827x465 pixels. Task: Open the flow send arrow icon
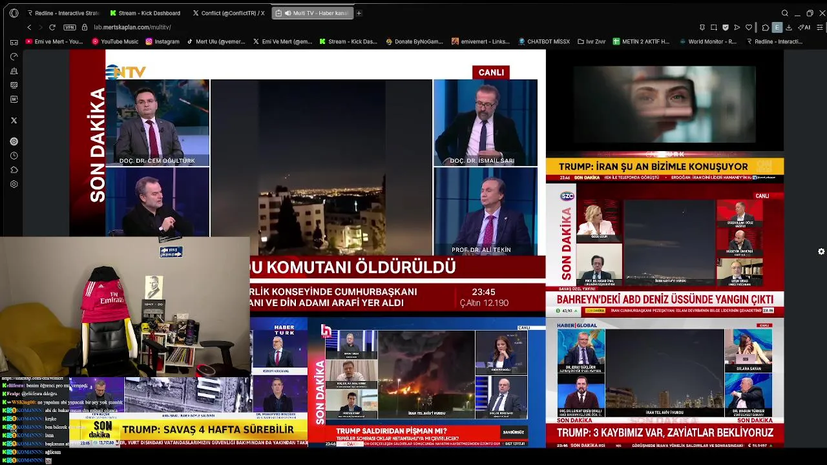coord(737,27)
